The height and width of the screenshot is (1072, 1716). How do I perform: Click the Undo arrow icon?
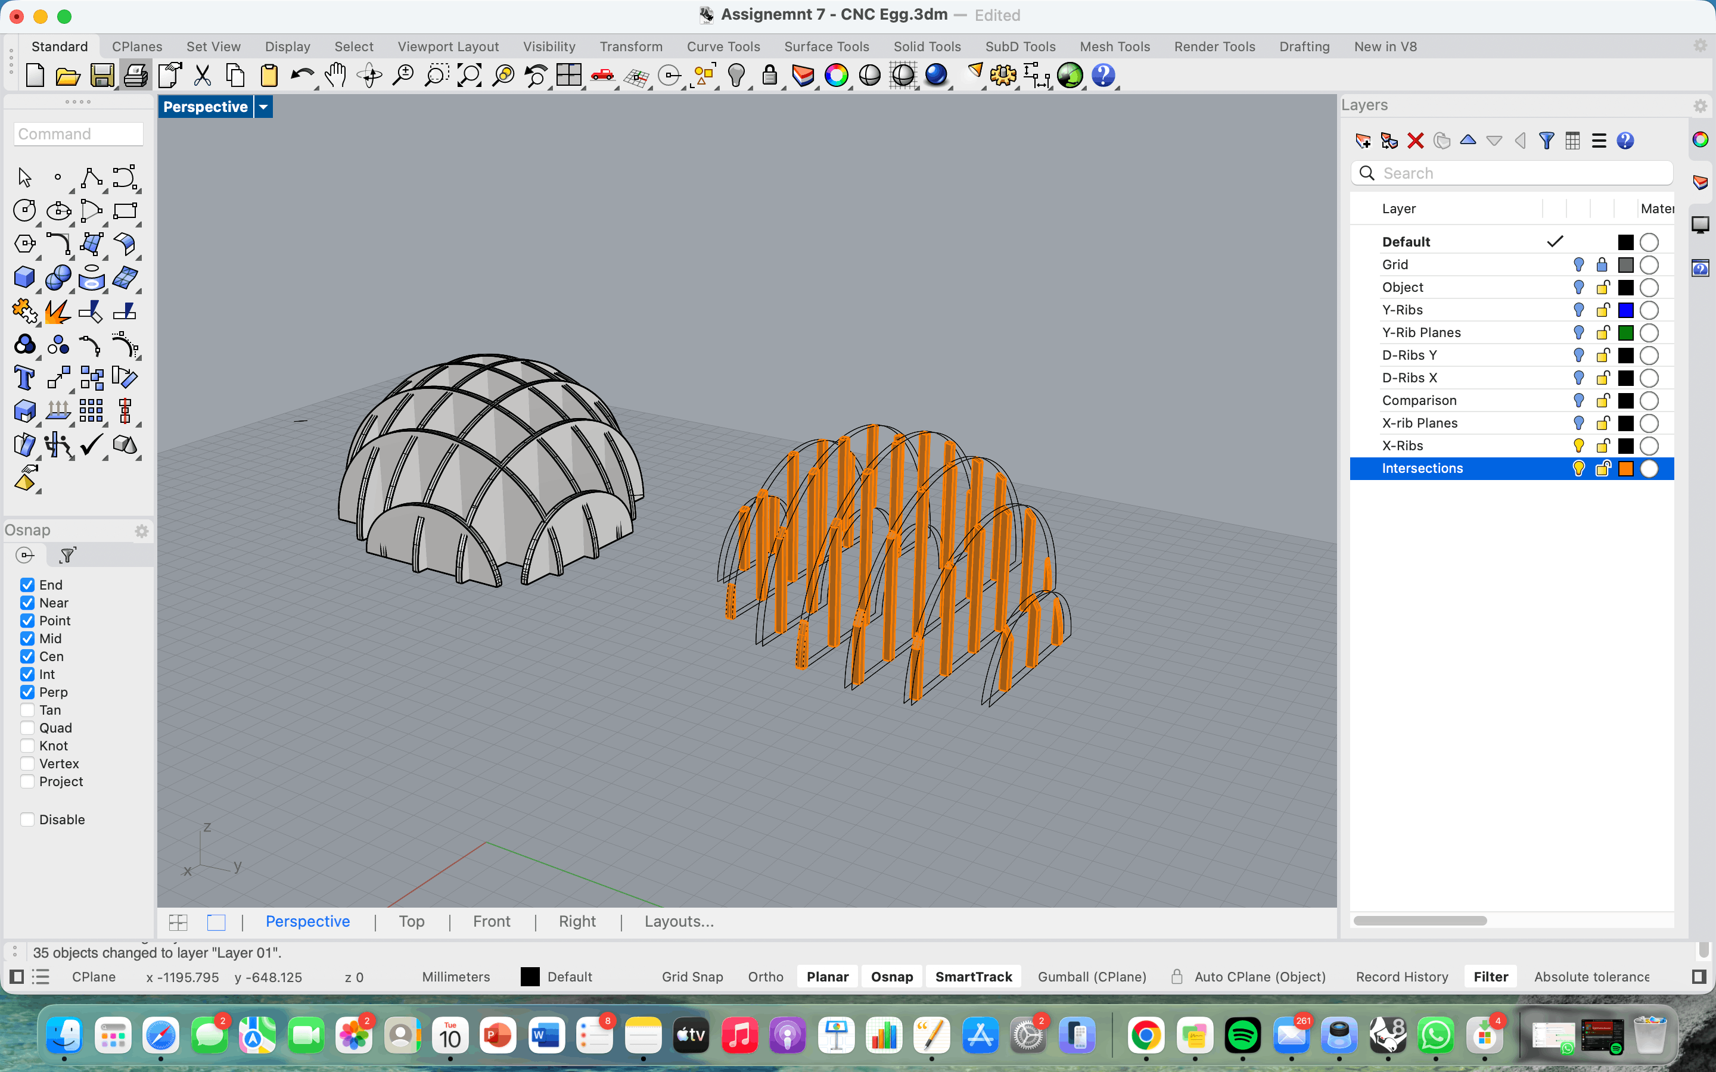tap(302, 75)
